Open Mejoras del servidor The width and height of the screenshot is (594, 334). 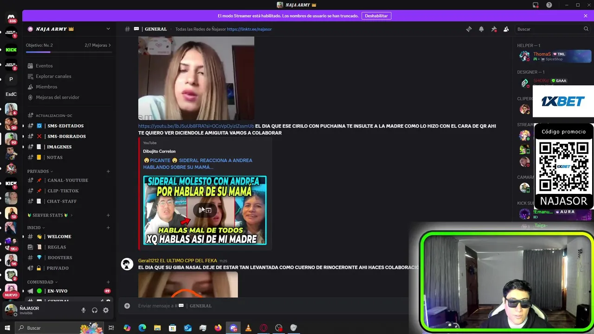69,97
